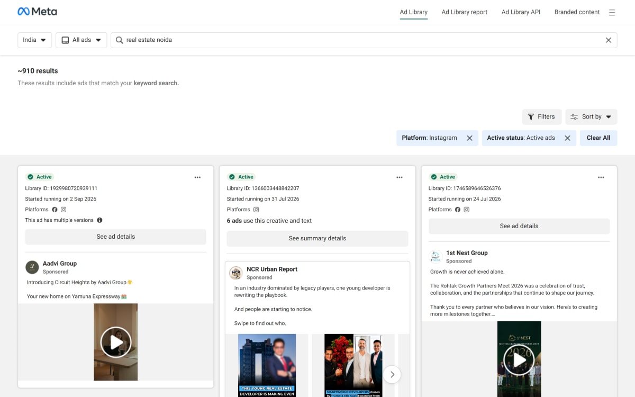Open the hamburger menu icon
Viewport: 635px width, 397px height.
(612, 13)
